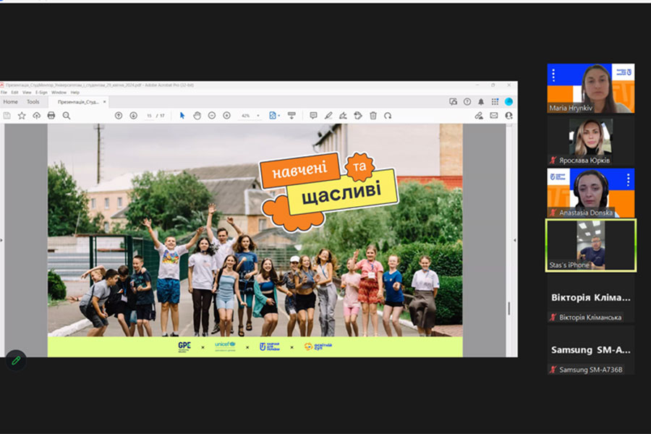Select Anastasia Donska's video tile
The width and height of the screenshot is (651, 434).
point(591,192)
